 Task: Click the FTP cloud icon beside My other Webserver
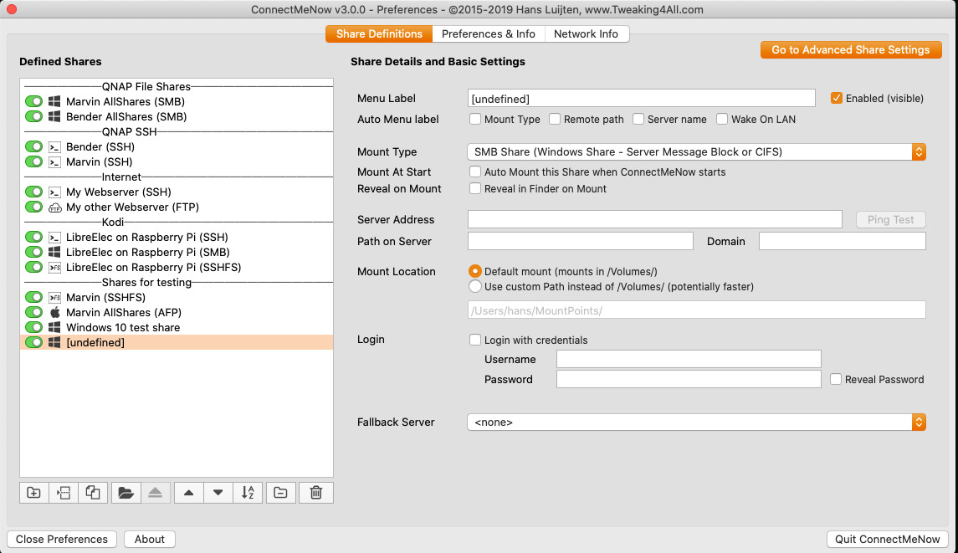[x=54, y=207]
